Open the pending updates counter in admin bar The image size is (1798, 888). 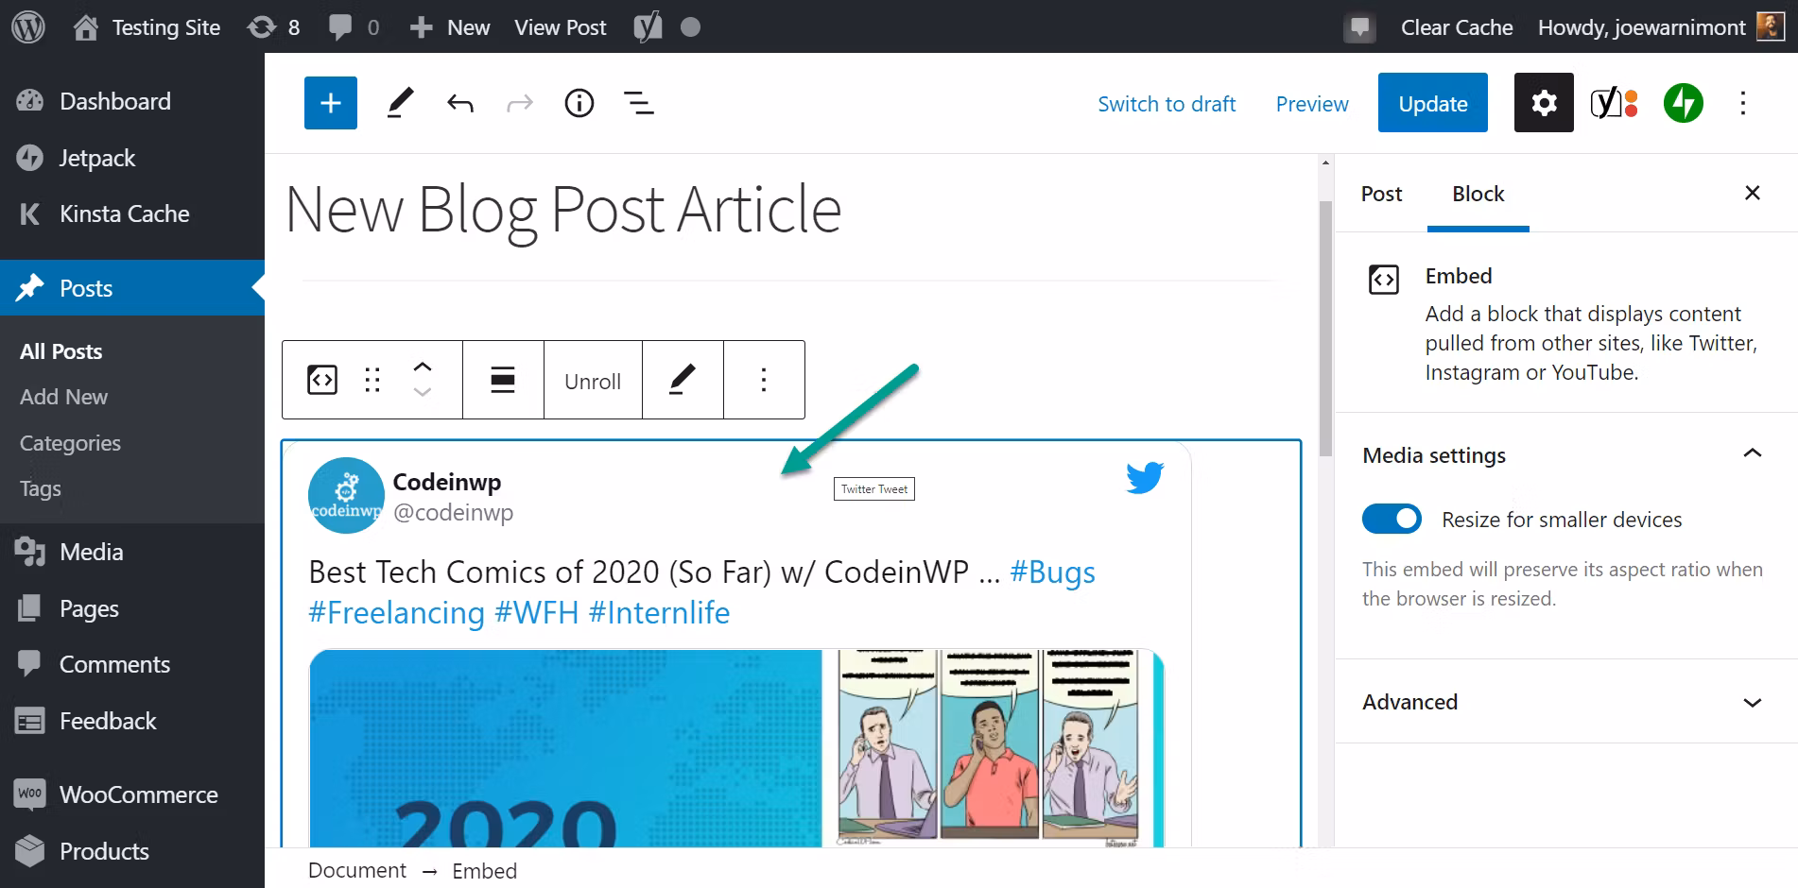[x=274, y=26]
